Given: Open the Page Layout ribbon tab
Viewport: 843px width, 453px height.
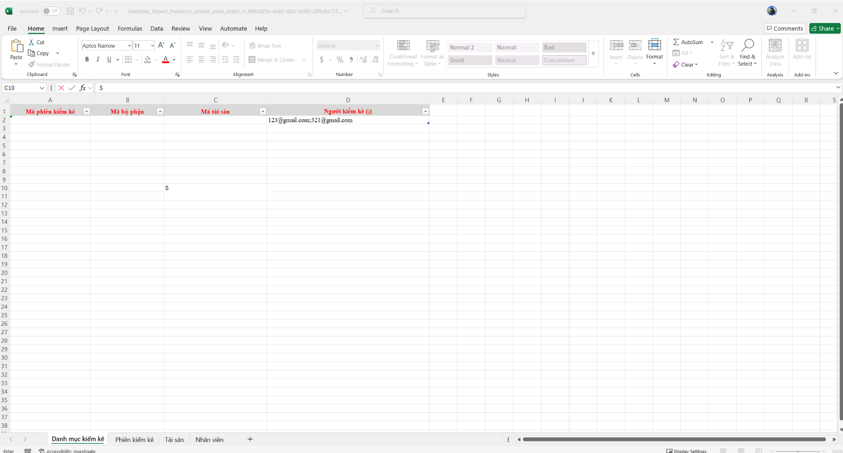Looking at the screenshot, I should click(92, 29).
